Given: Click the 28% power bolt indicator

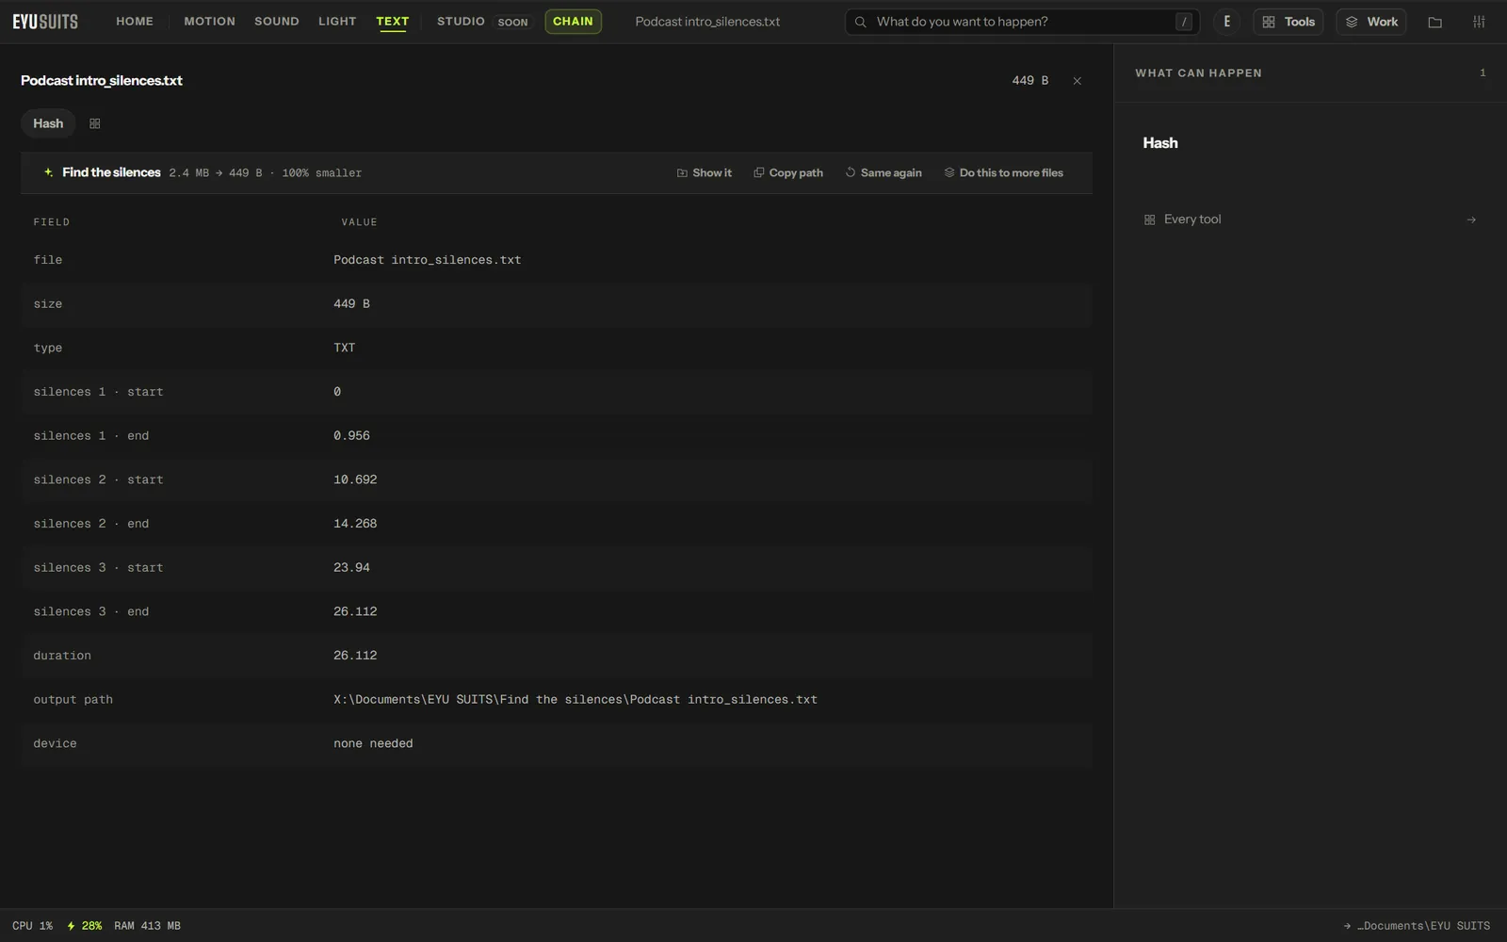Looking at the screenshot, I should point(85,926).
